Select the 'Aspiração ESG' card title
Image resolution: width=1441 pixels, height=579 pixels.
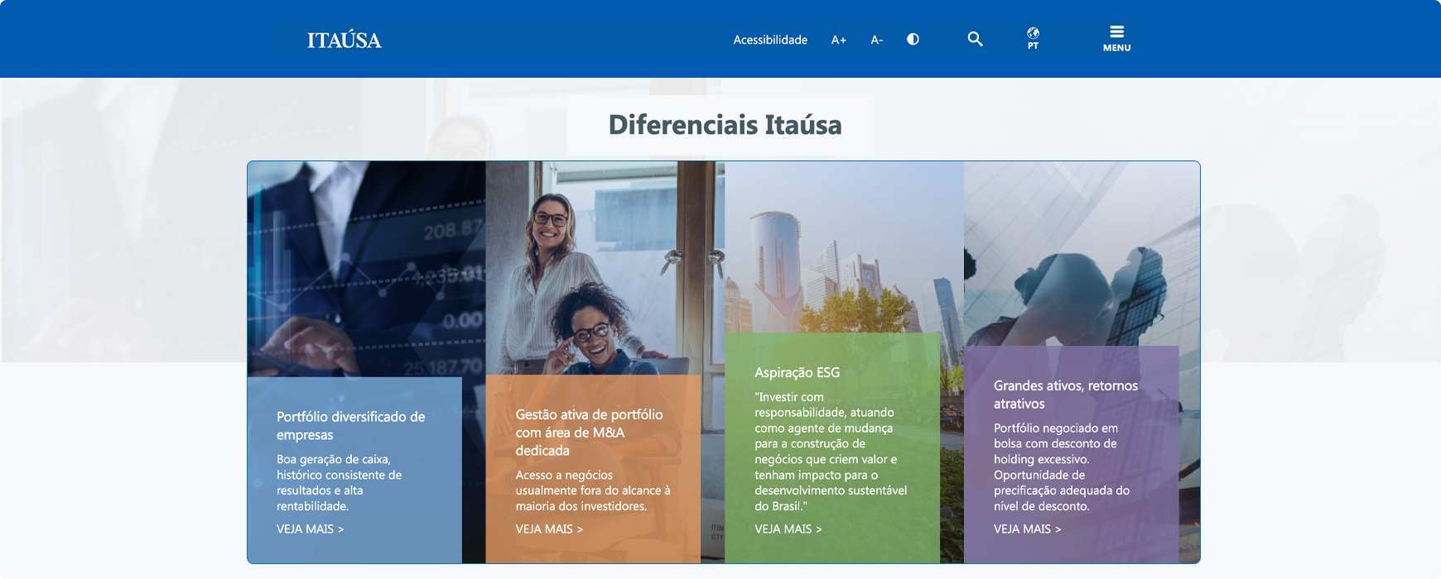[797, 372]
